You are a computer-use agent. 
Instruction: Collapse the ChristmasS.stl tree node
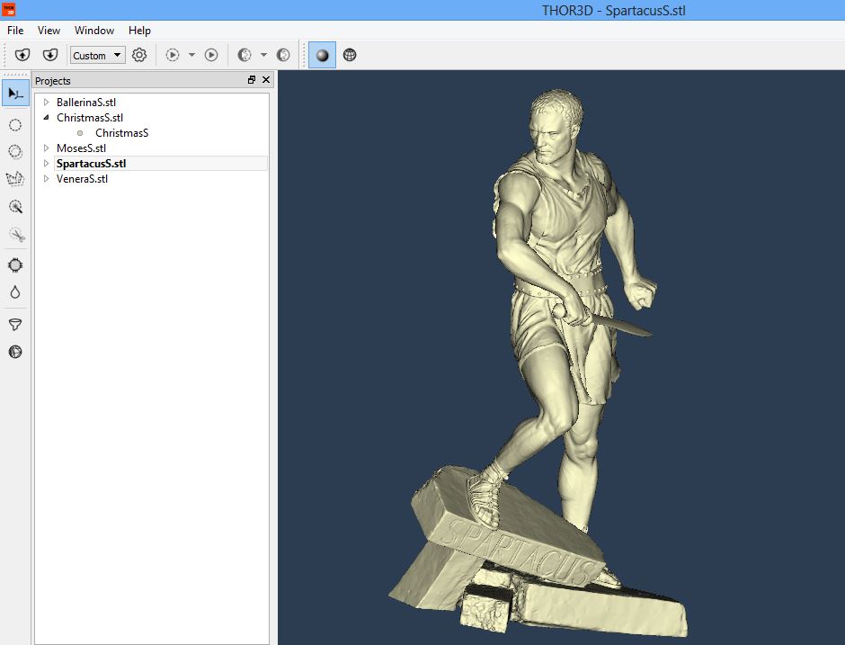click(x=47, y=118)
